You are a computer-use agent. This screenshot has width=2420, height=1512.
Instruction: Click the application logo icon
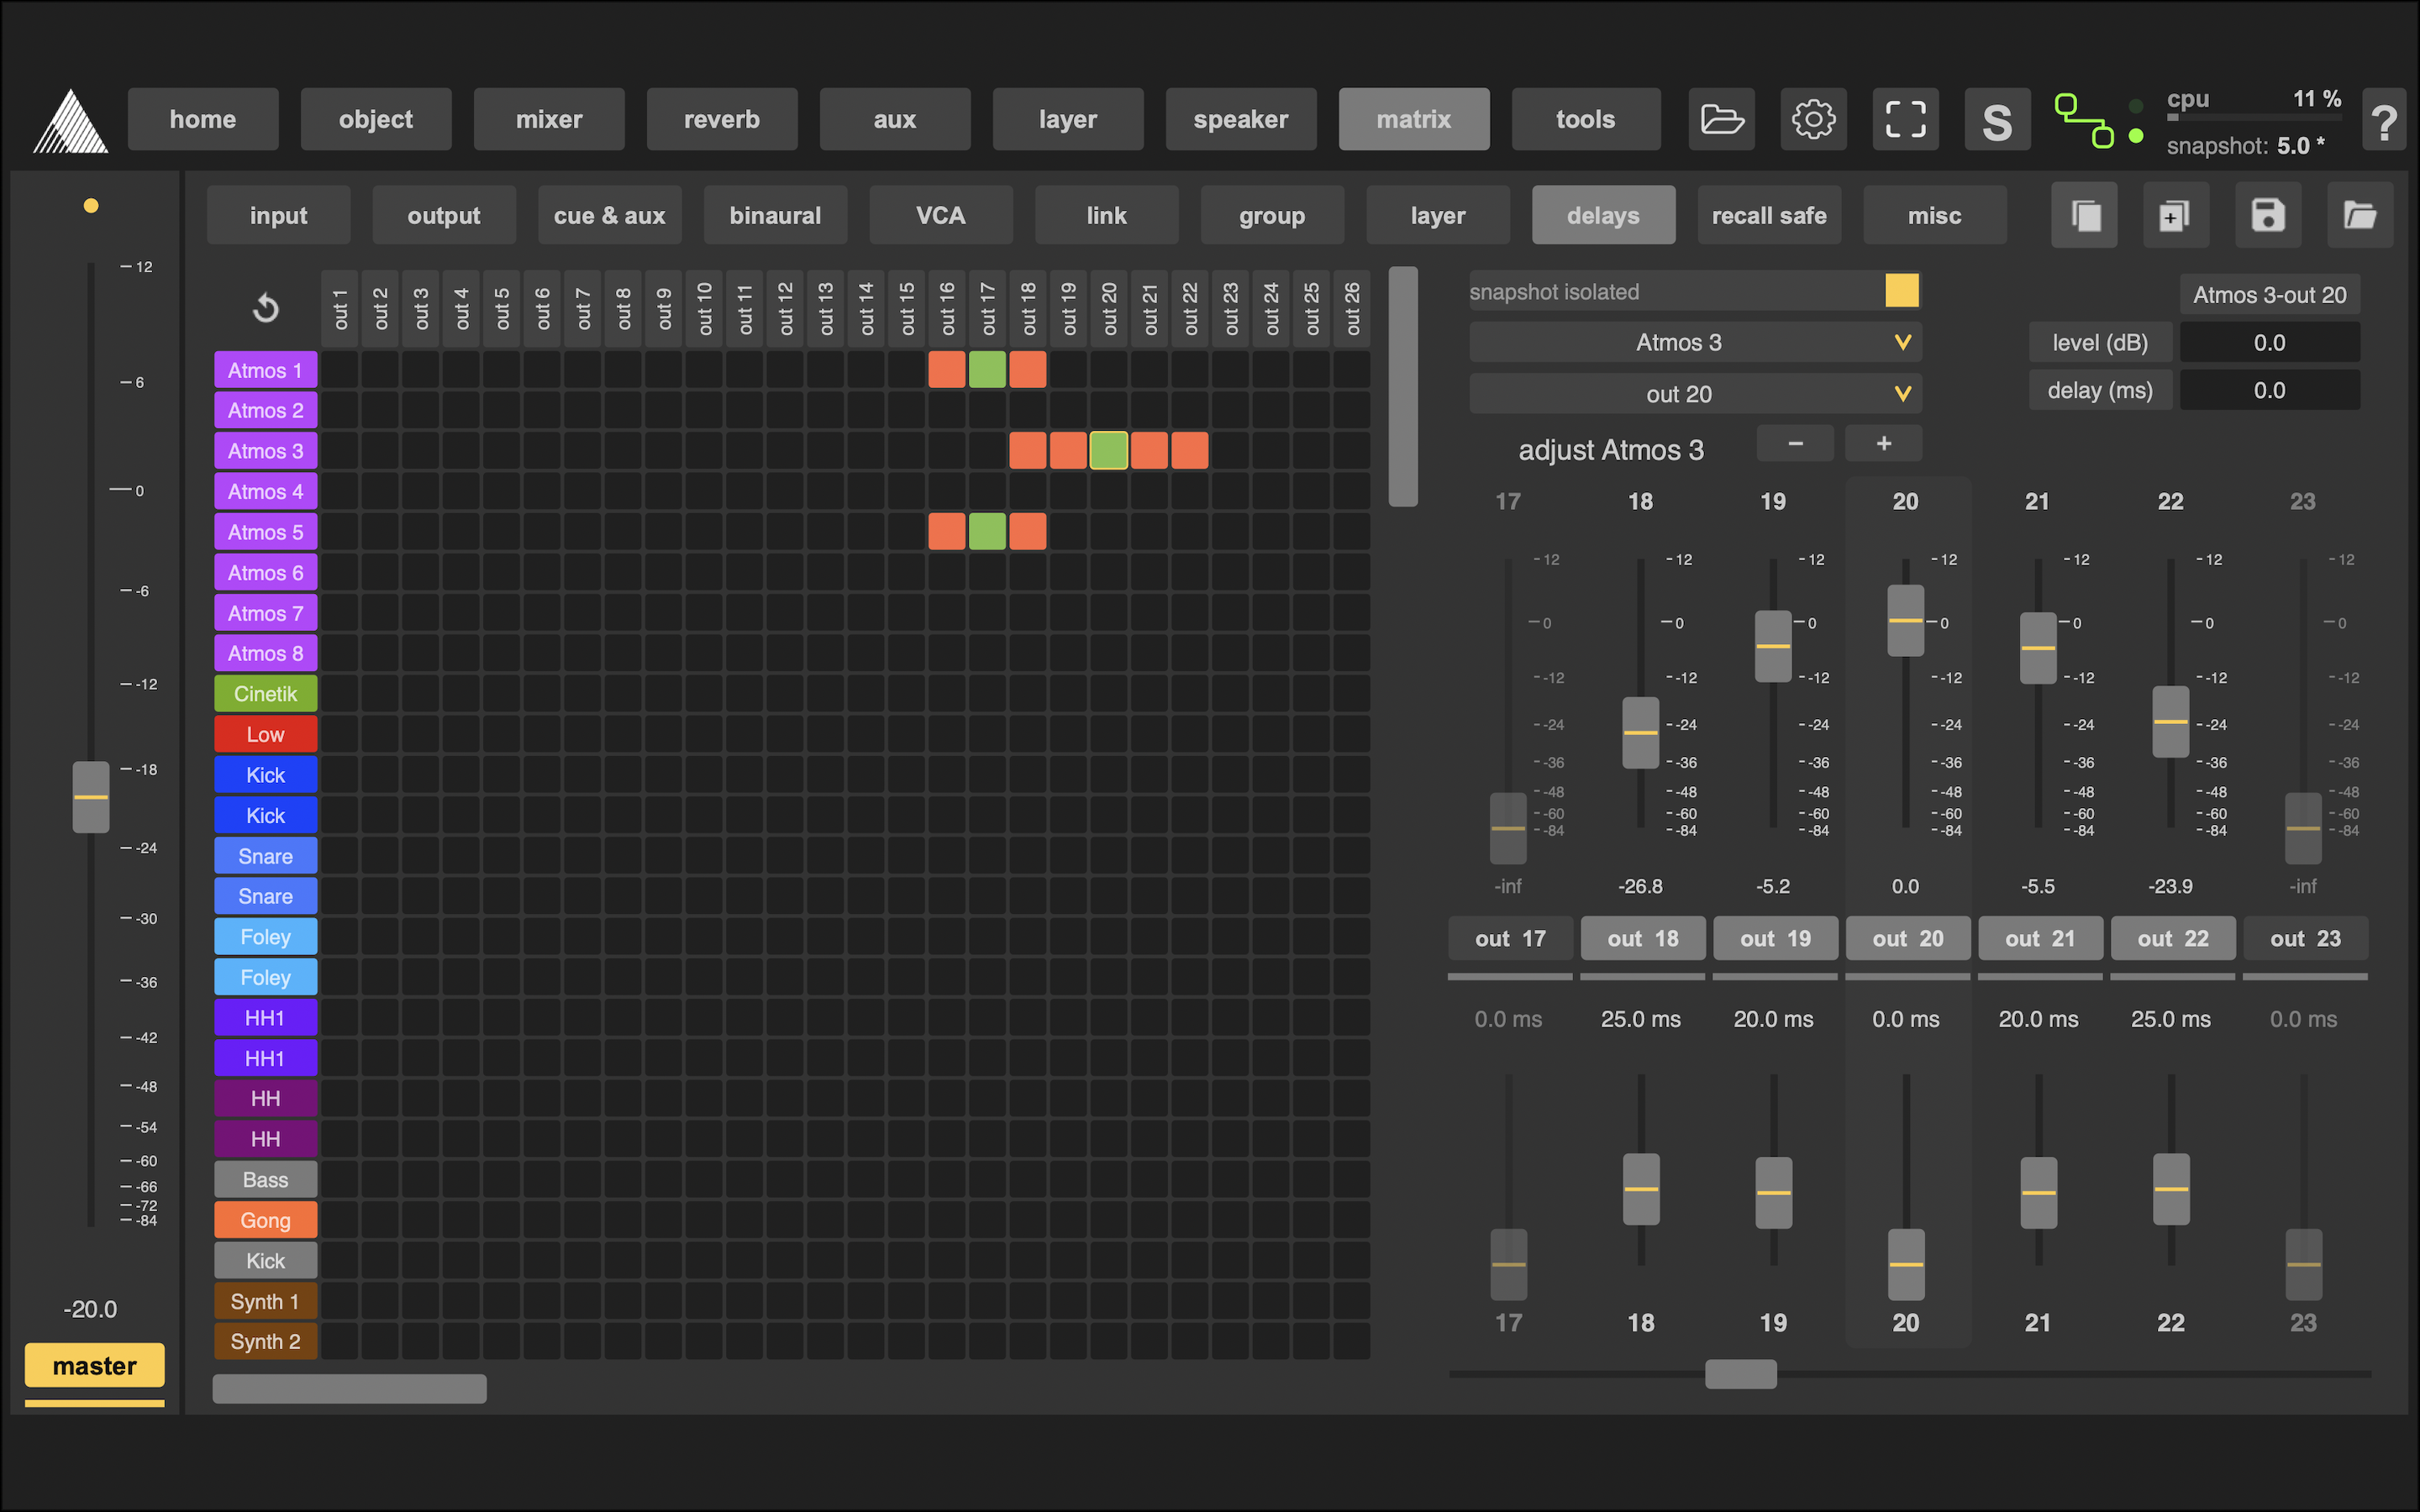point(70,121)
